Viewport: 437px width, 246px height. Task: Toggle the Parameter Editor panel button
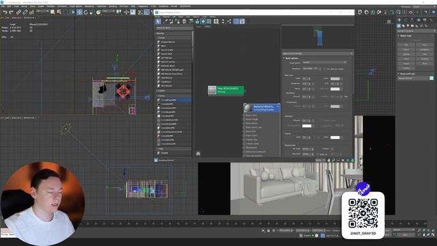[x=242, y=21]
